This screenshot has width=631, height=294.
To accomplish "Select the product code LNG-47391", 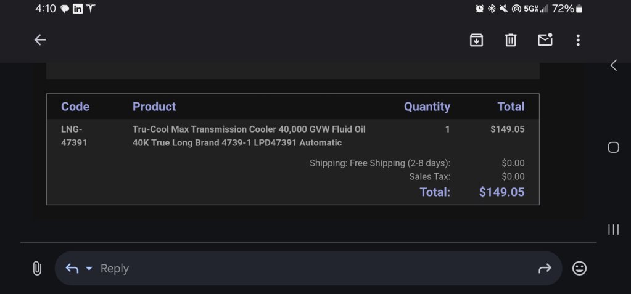I will coord(74,136).
